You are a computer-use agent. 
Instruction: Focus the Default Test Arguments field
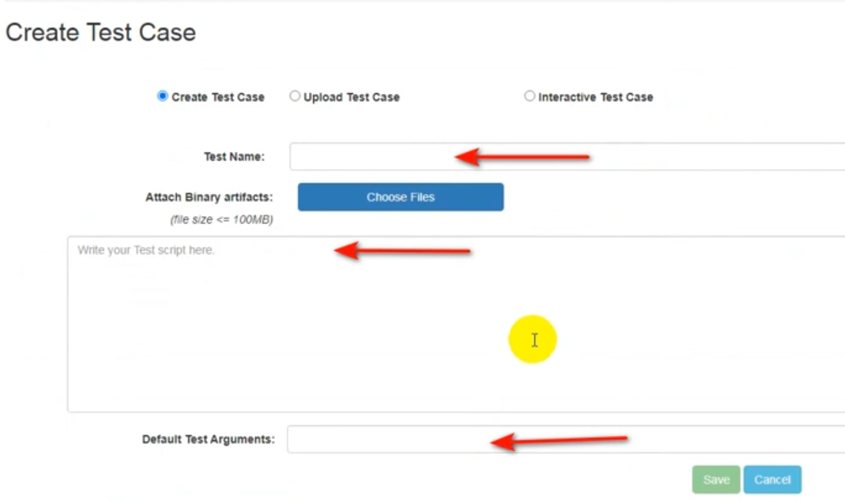click(566, 439)
